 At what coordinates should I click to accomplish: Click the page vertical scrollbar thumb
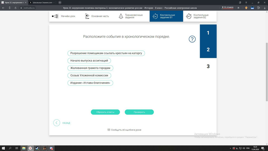tap(267, 72)
